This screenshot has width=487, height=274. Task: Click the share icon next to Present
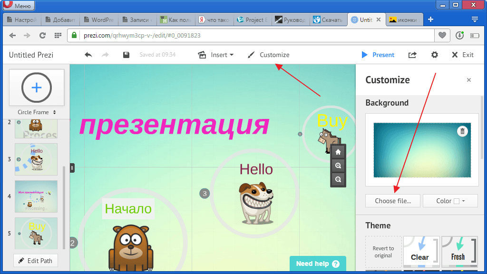pyautogui.click(x=412, y=55)
